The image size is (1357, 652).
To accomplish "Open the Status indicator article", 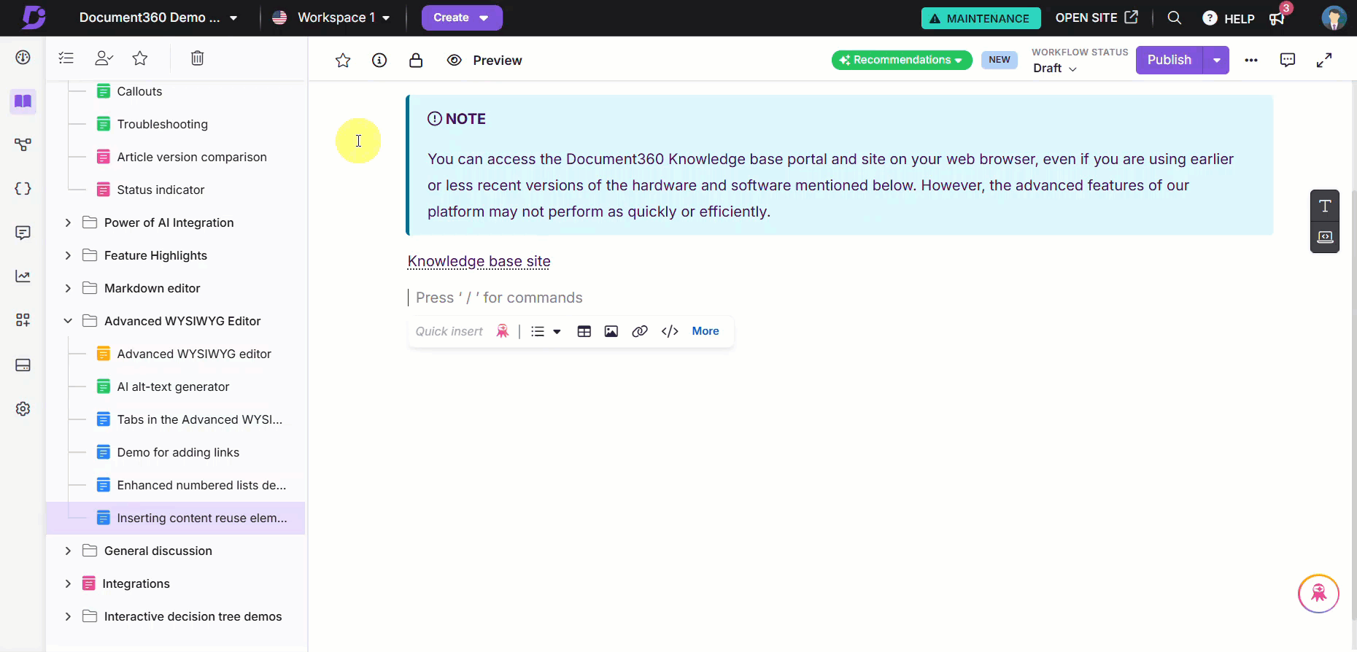I will pyautogui.click(x=161, y=190).
